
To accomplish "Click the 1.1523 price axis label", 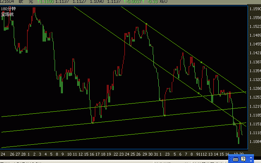I will point(255,26).
